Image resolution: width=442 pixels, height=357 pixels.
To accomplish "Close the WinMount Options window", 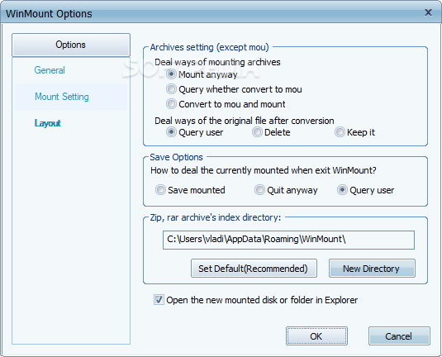I will tap(428, 12).
